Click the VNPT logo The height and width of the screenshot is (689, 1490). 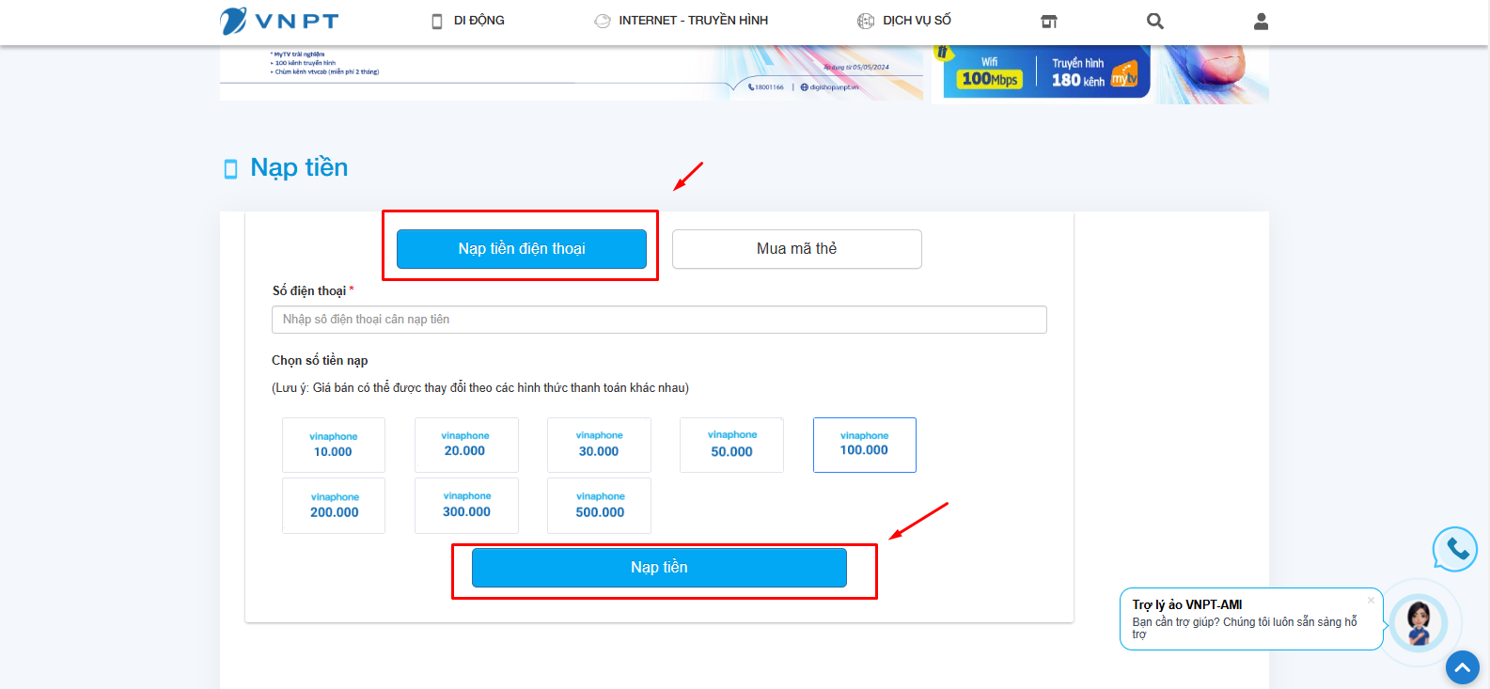click(279, 21)
